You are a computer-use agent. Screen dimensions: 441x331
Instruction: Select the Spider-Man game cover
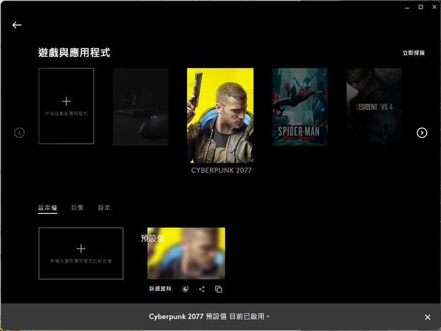[300, 106]
